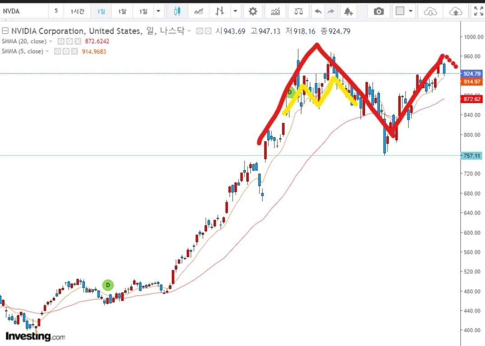This screenshot has width=485, height=346.
Task: Click the orange 914.97 axis label
Action: [x=472, y=82]
